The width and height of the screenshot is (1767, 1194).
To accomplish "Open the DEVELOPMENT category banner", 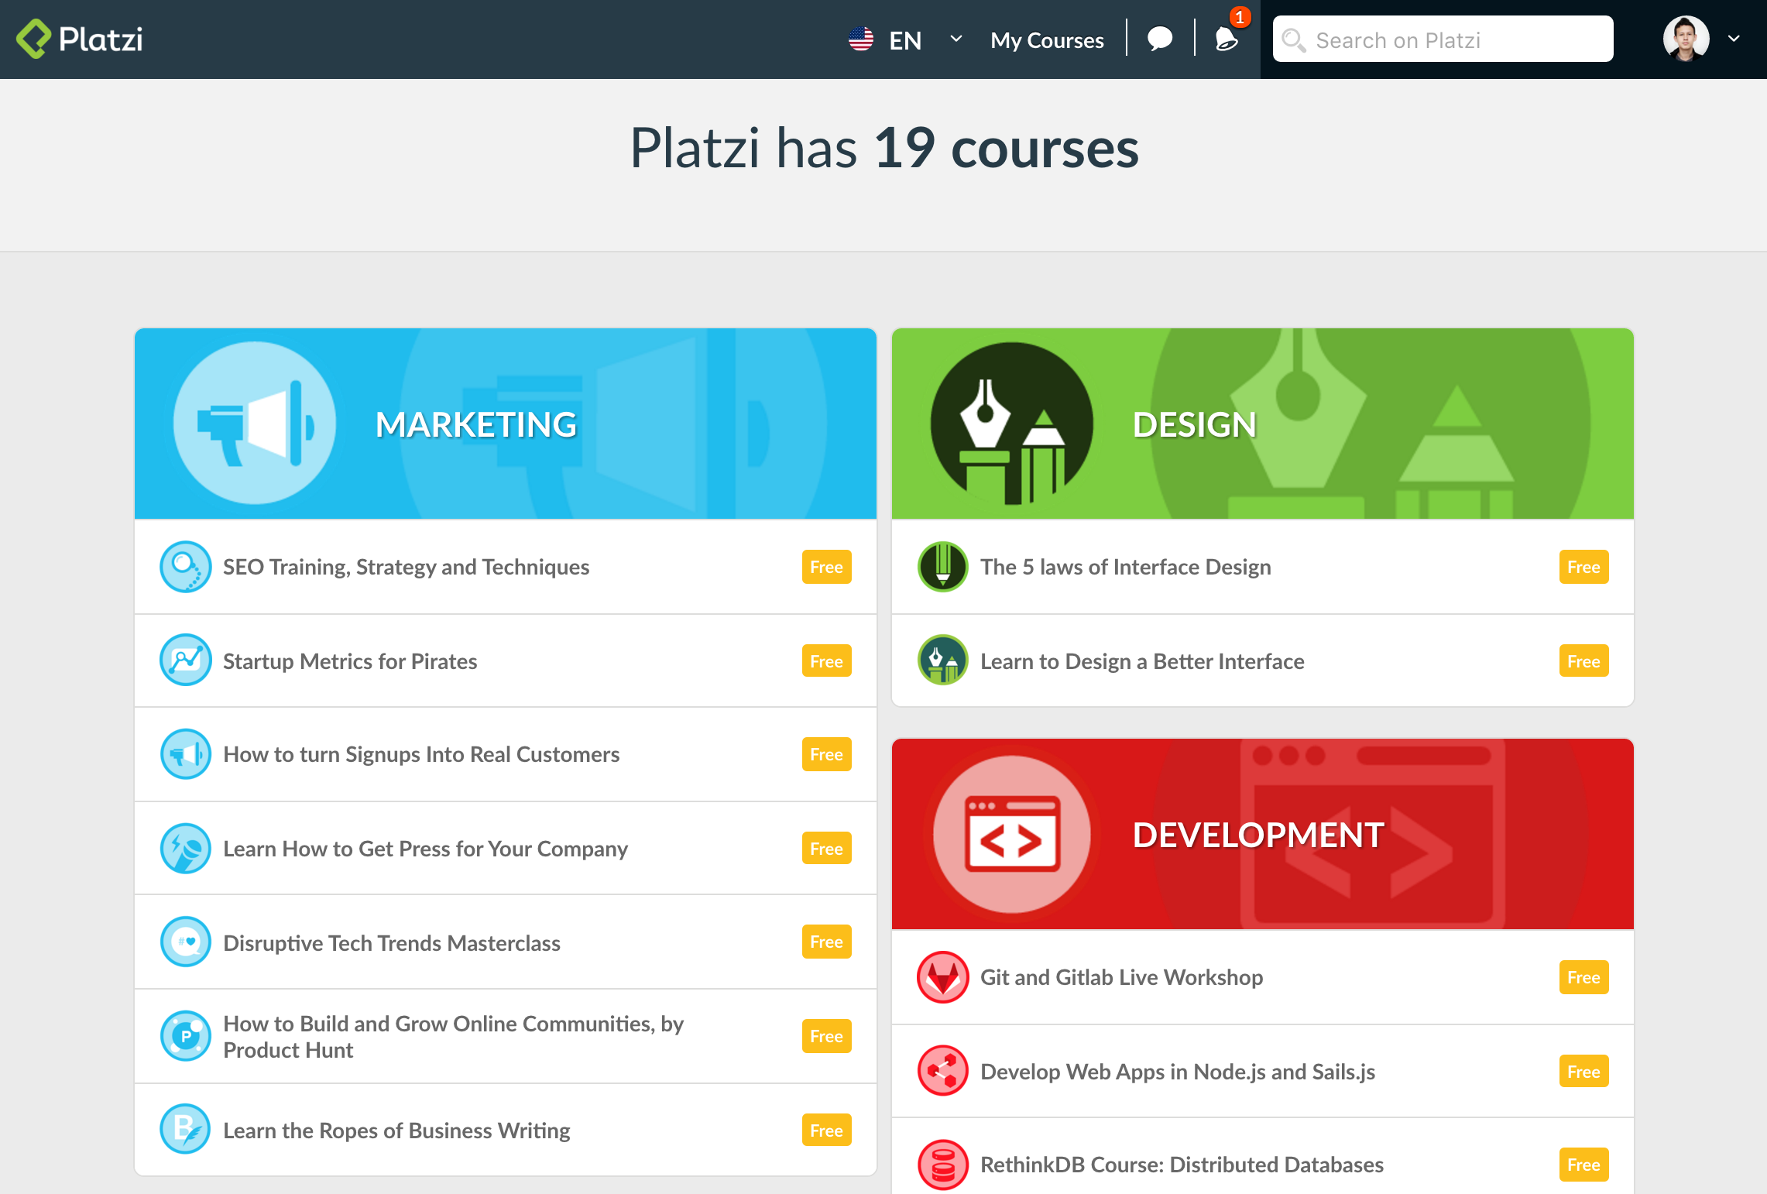I will (1262, 834).
